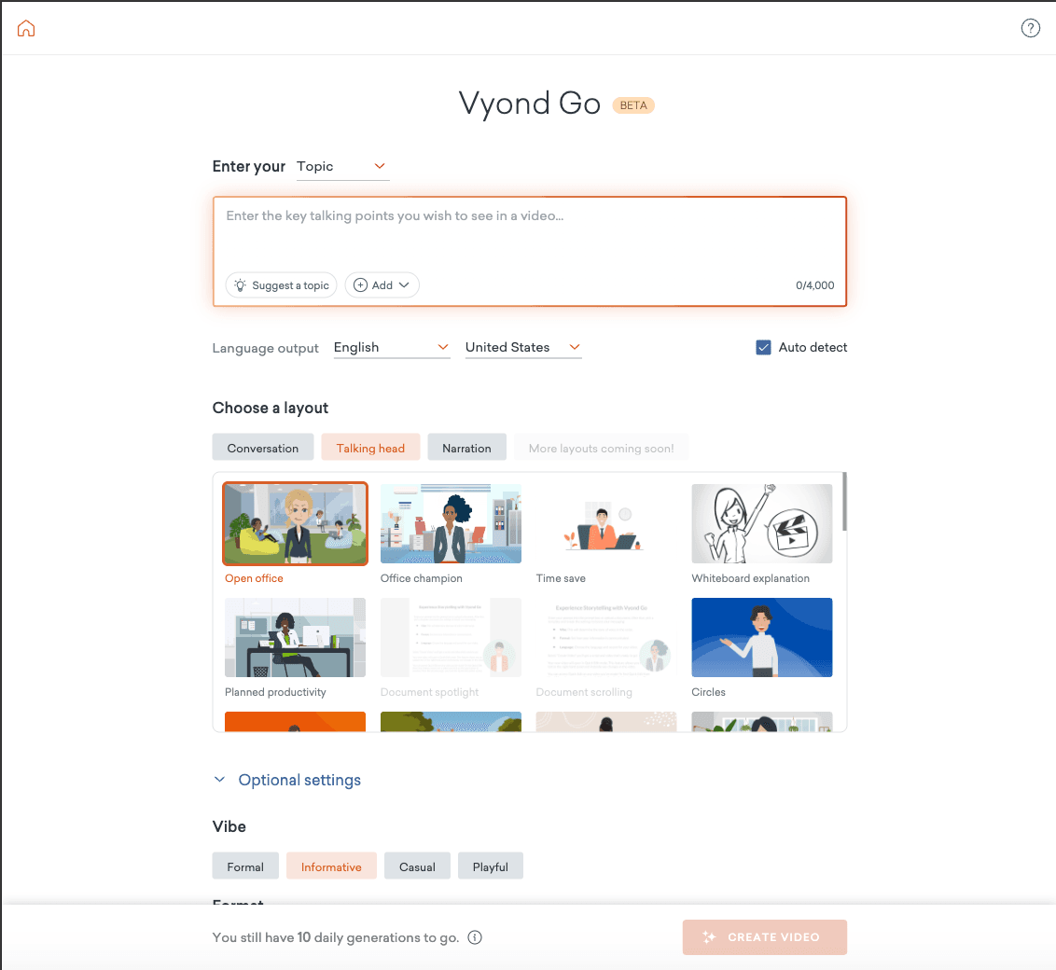Image resolution: width=1056 pixels, height=970 pixels.
Task: Choose the Playful vibe
Action: (x=491, y=866)
